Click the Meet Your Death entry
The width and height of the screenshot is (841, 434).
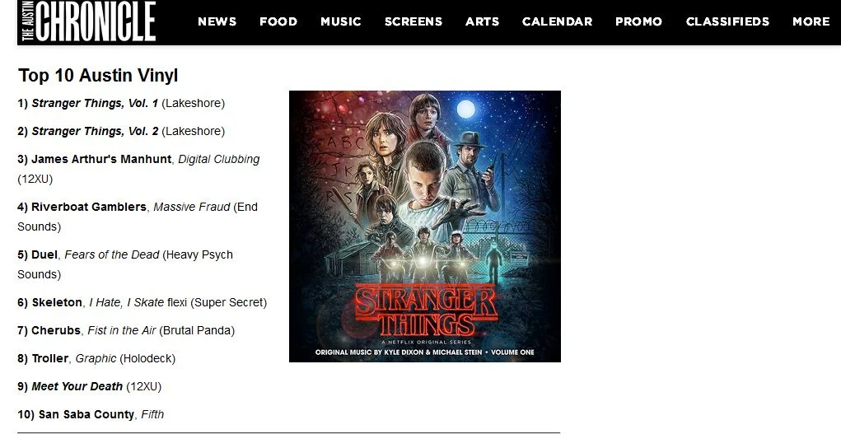click(x=89, y=386)
